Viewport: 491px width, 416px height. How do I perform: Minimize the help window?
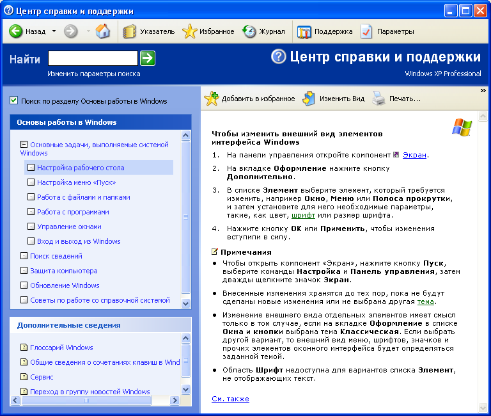(450, 11)
